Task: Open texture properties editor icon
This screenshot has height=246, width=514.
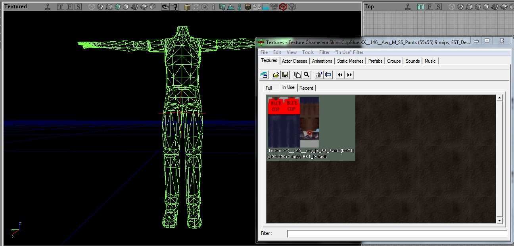Action: [318, 75]
